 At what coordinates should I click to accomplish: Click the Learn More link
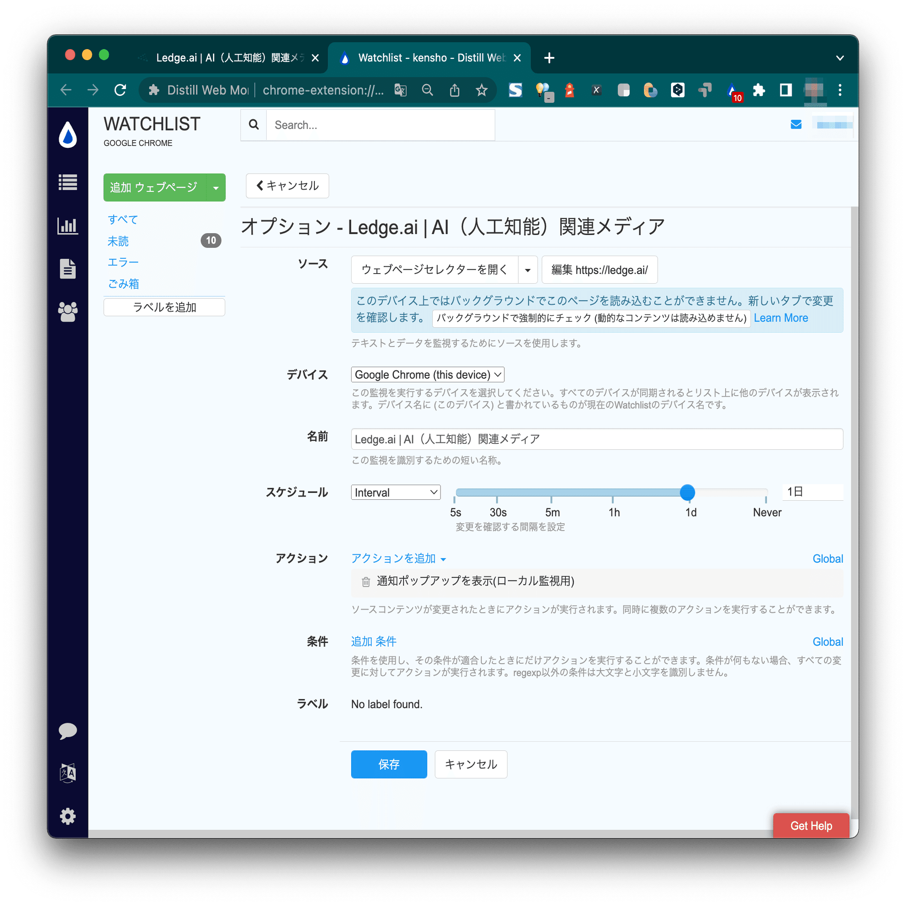click(x=780, y=318)
